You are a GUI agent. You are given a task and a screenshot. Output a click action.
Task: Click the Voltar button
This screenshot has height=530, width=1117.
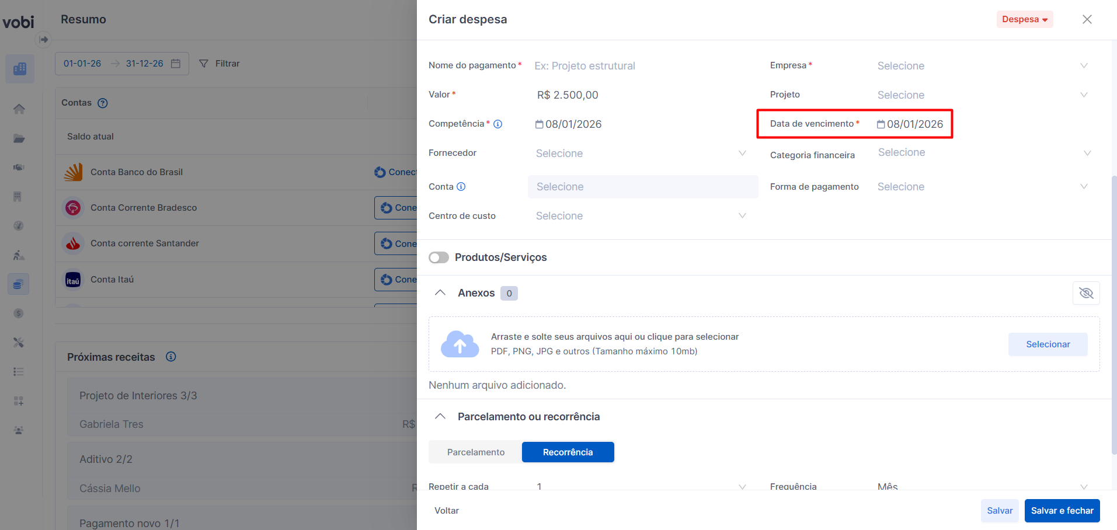[x=447, y=511]
